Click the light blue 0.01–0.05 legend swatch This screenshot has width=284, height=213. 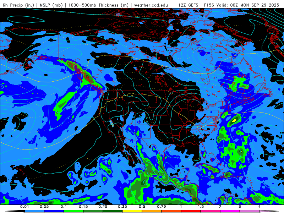coord(34,211)
